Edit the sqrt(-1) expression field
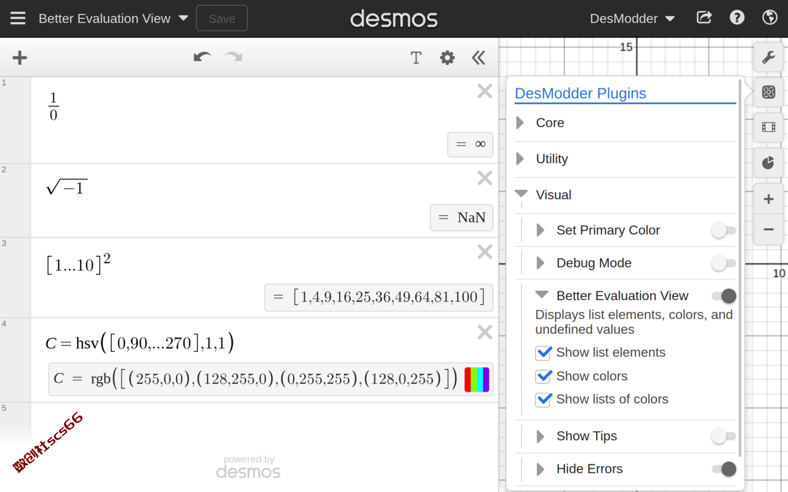This screenshot has width=788, height=492. tap(67, 187)
